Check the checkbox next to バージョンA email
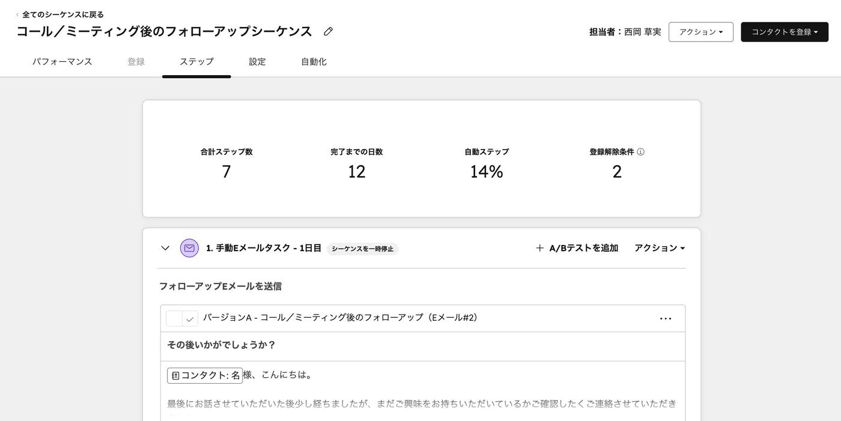The width and height of the screenshot is (841, 421). (174, 318)
